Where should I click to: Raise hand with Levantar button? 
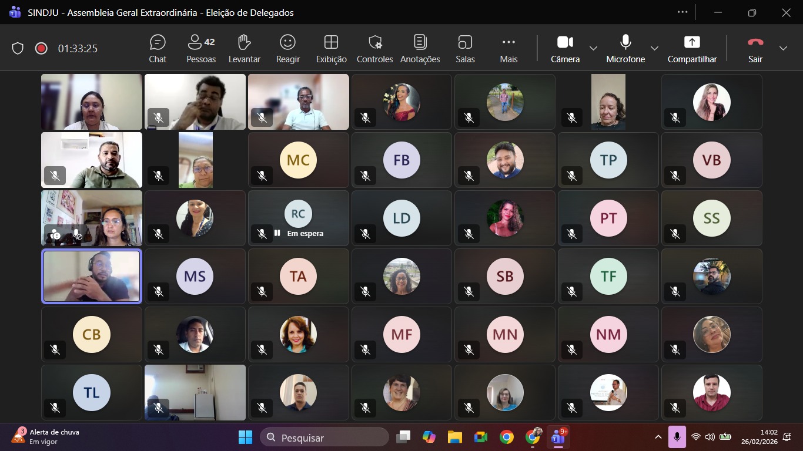coord(245,49)
